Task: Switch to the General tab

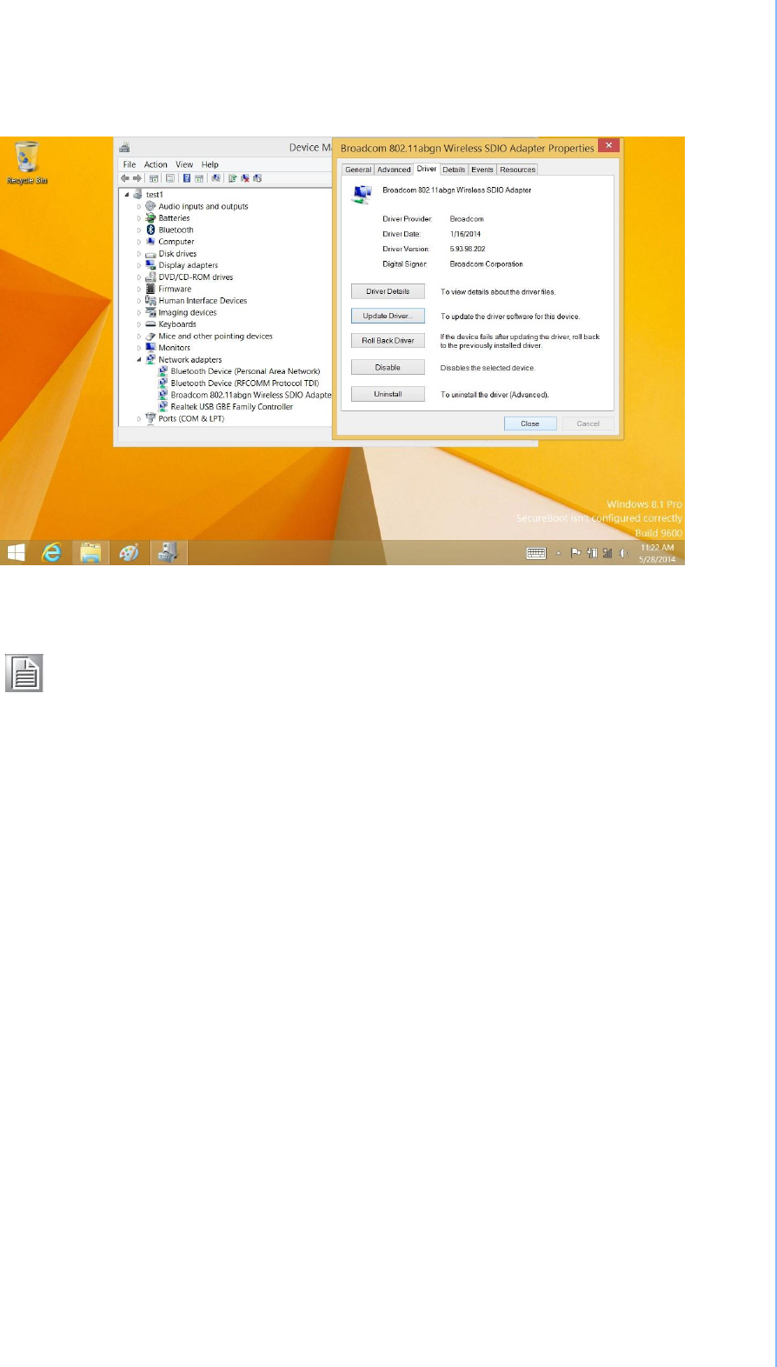Action: click(358, 170)
